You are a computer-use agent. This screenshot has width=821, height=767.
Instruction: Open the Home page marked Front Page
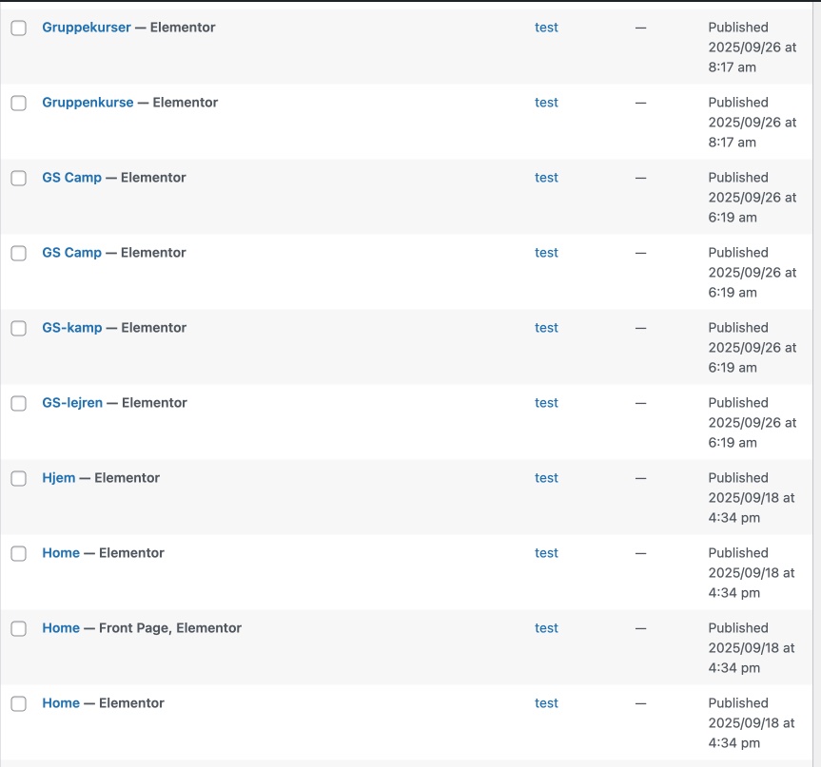(x=61, y=628)
